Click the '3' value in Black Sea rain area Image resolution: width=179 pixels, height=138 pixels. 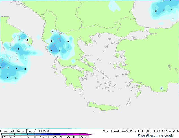pos(164,10)
